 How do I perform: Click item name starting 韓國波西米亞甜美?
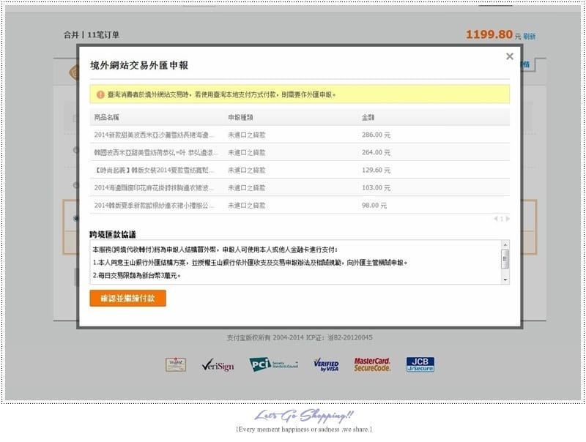tap(155, 153)
